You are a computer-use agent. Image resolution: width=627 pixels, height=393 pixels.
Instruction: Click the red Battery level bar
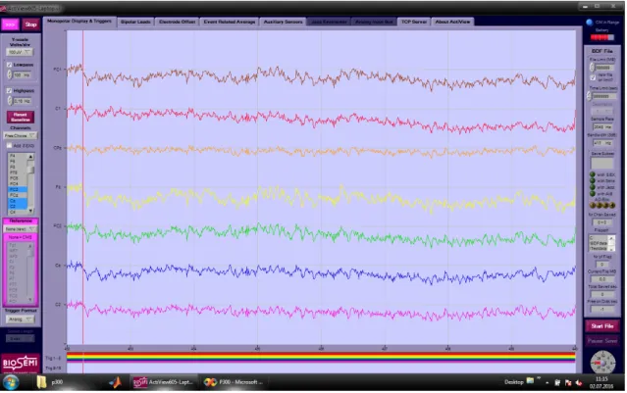[x=601, y=37]
